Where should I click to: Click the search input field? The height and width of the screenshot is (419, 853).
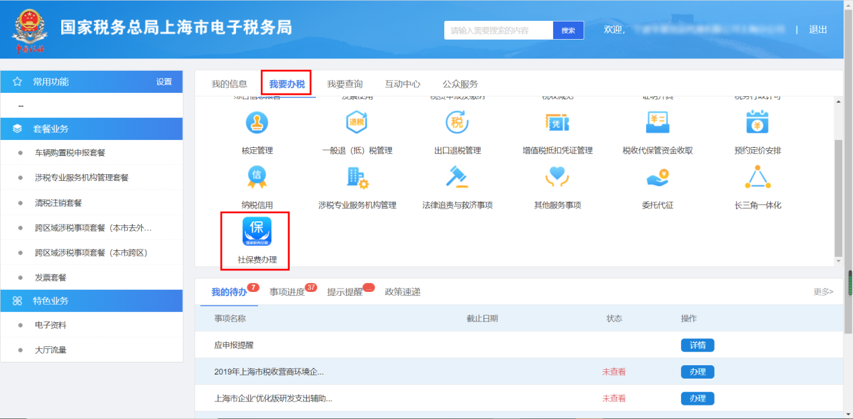498,30
